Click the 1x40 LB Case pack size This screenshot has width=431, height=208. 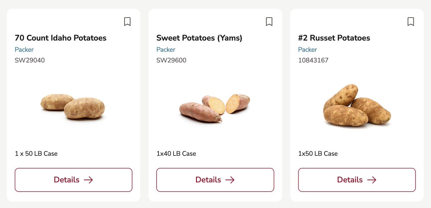[176, 154]
